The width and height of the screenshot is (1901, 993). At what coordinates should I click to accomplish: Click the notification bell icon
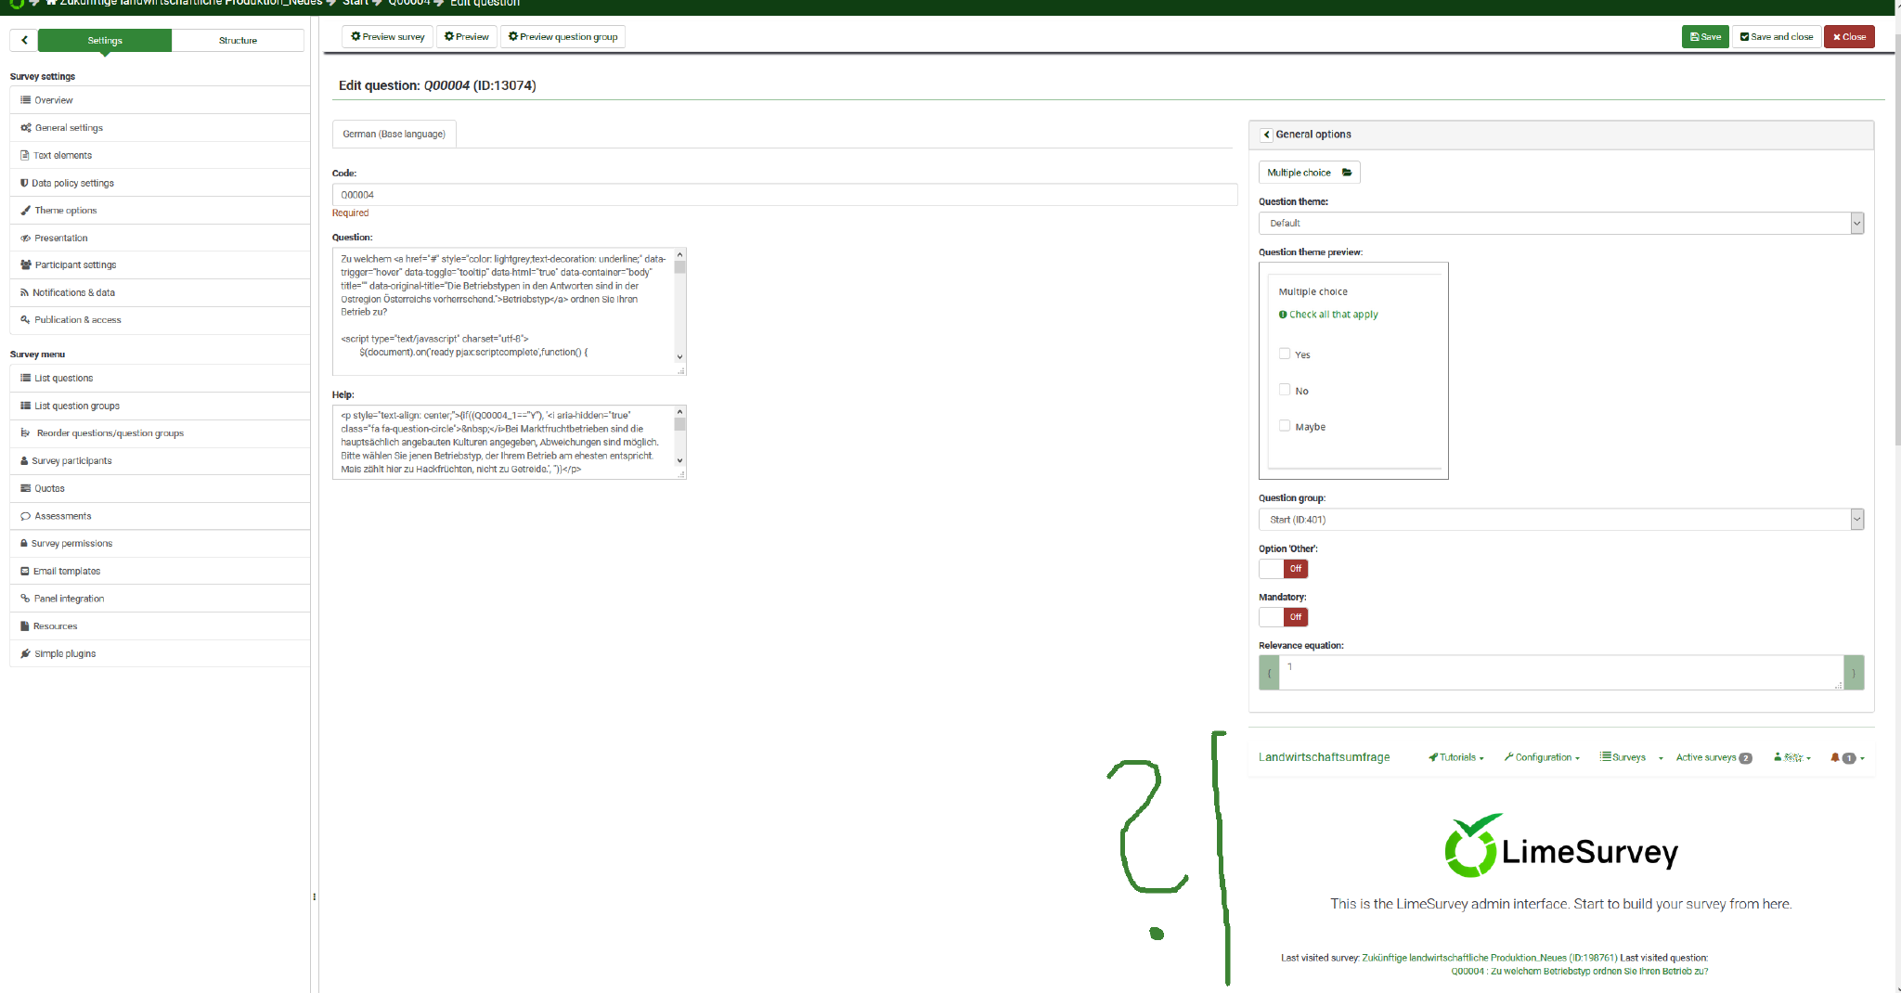pos(1835,757)
